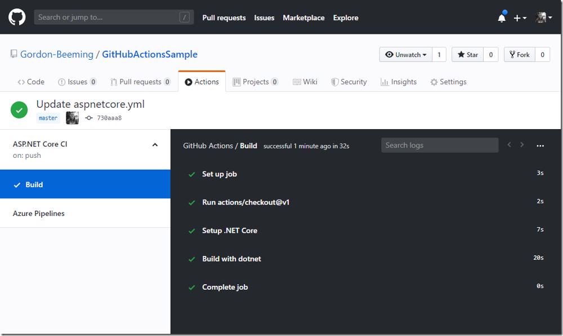Open commit 730aaa8
Viewport: 563px width, 336px height.
pos(109,118)
